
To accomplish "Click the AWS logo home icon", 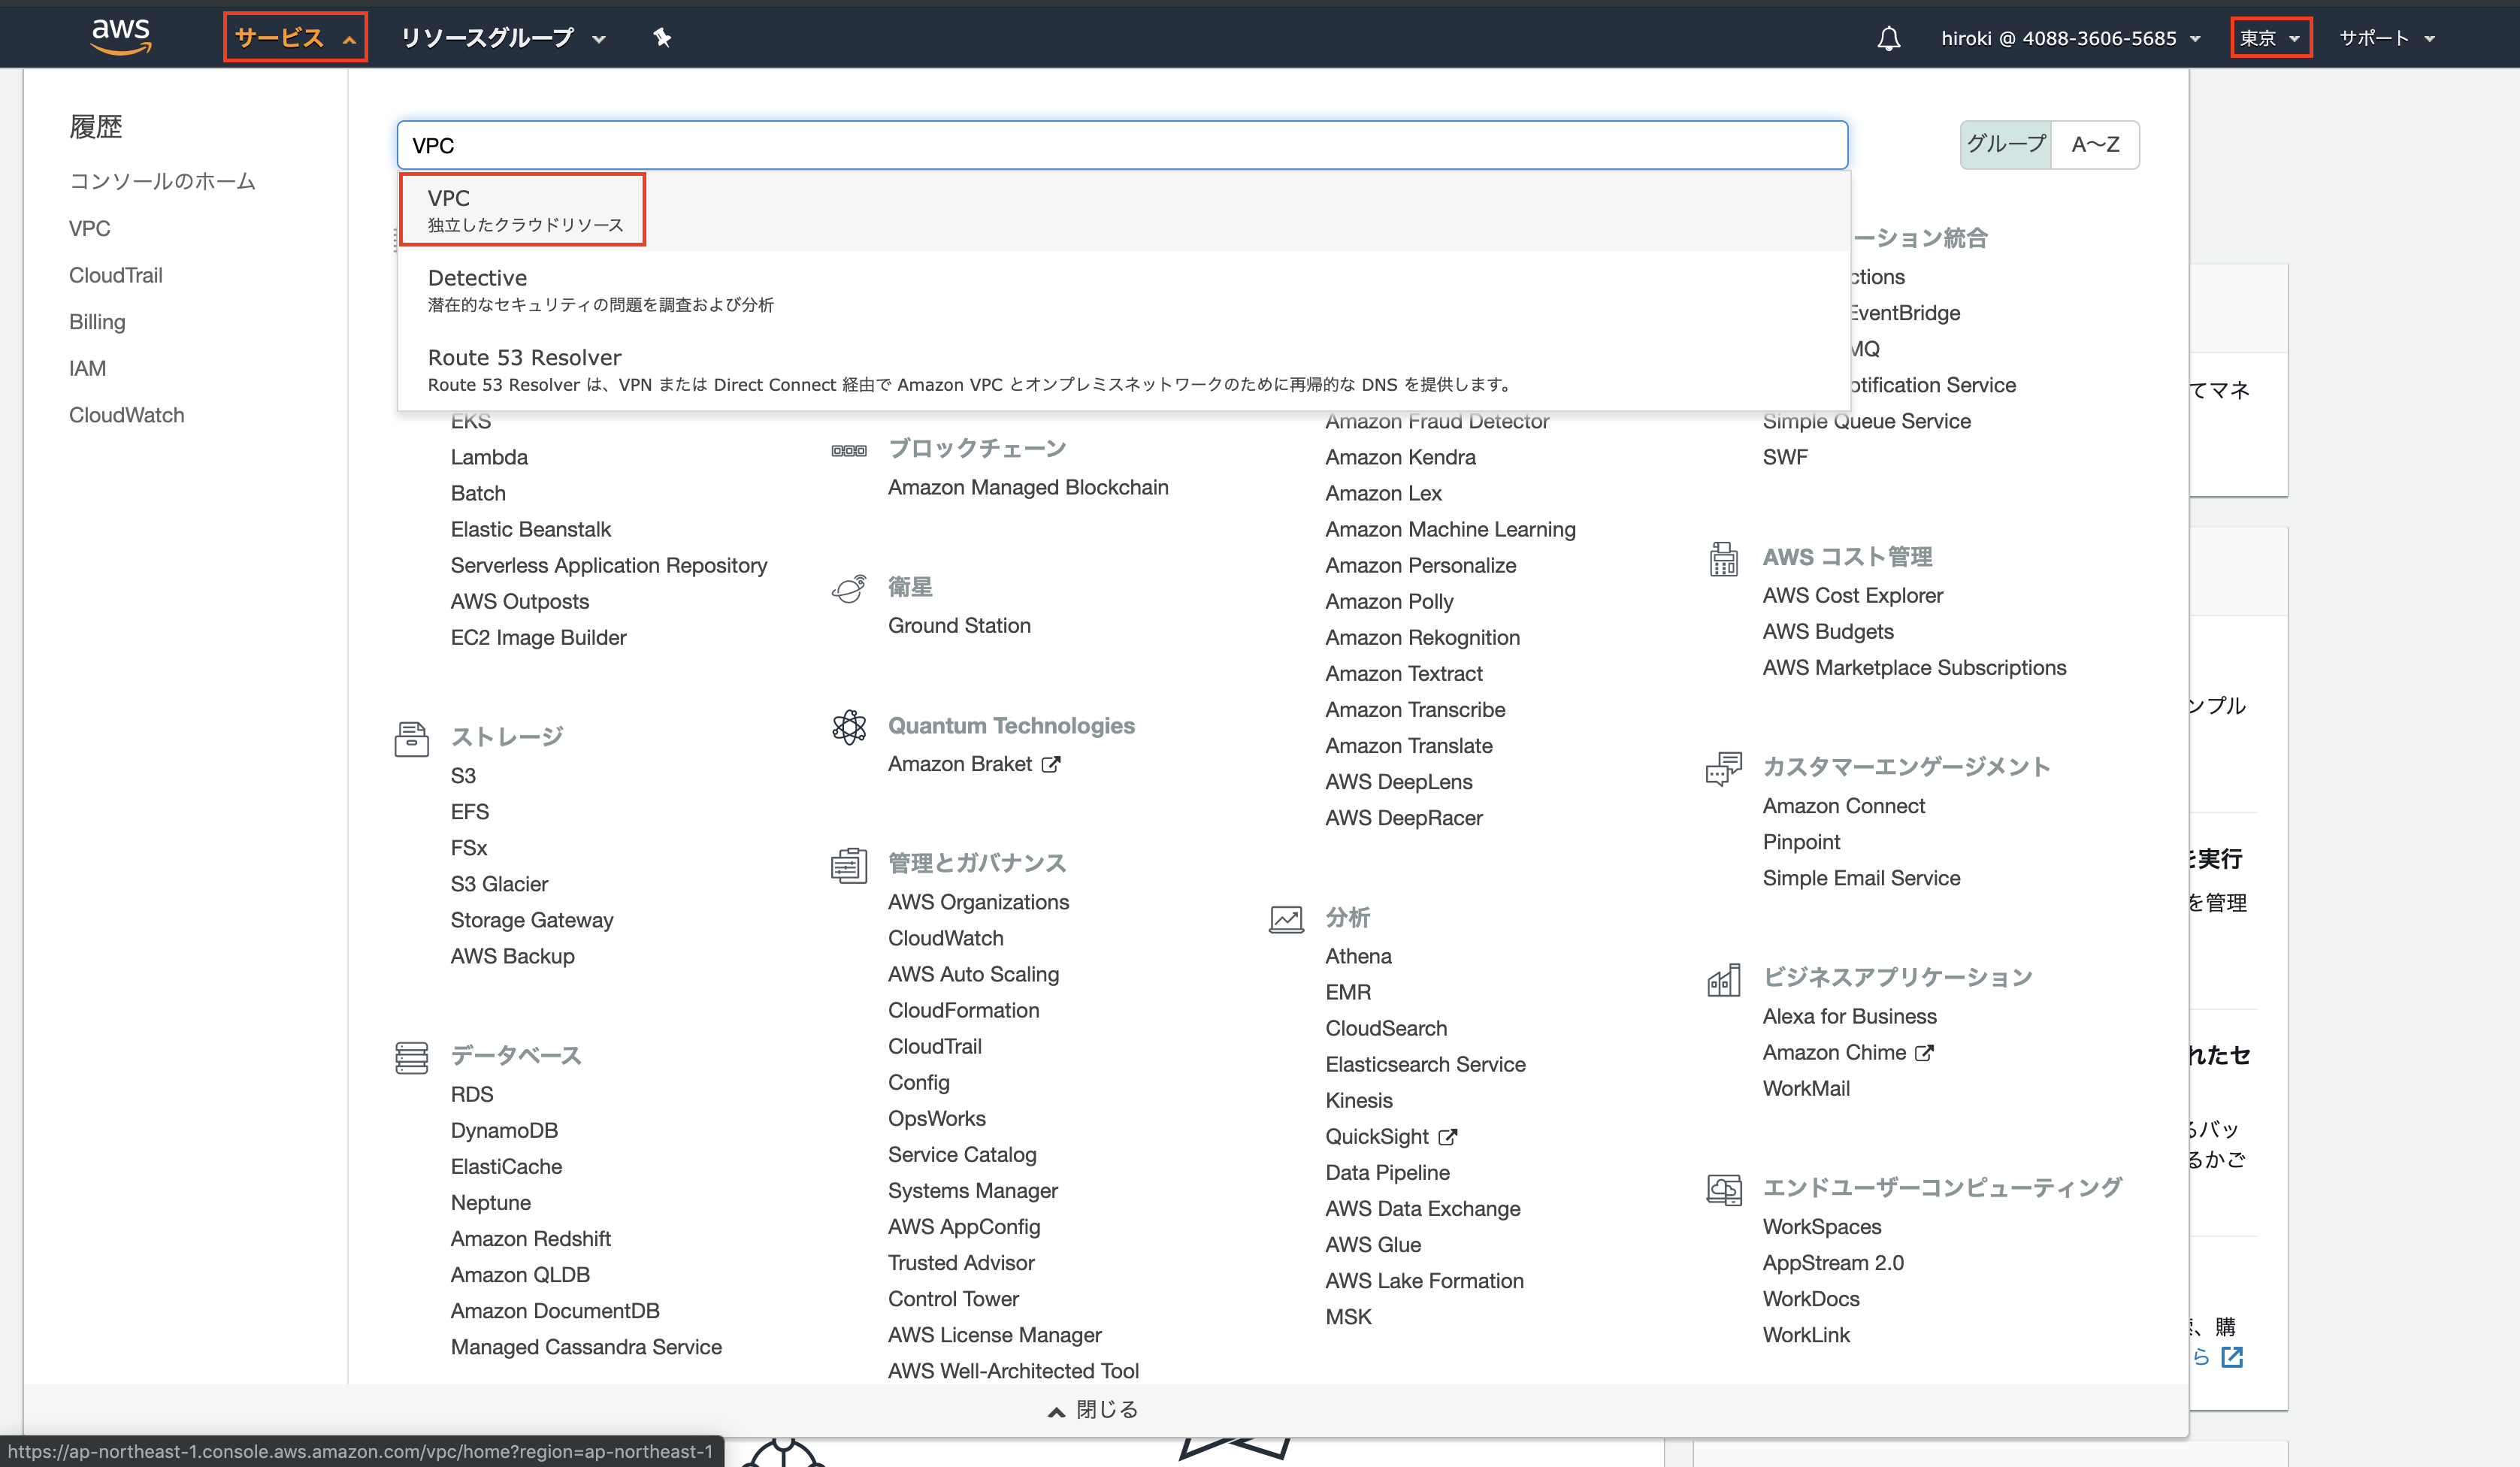I will (x=121, y=36).
